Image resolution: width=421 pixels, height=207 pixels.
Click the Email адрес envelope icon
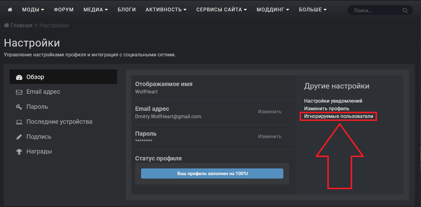[x=19, y=92]
